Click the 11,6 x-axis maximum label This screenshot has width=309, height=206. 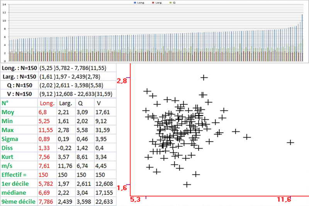point(284,199)
